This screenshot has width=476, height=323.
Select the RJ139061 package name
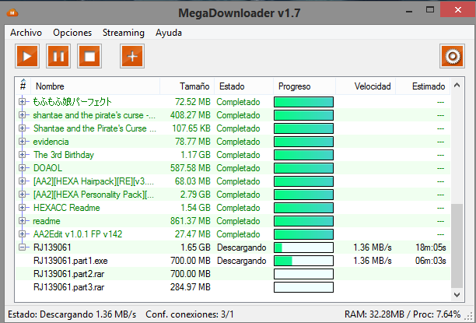pos(52,248)
